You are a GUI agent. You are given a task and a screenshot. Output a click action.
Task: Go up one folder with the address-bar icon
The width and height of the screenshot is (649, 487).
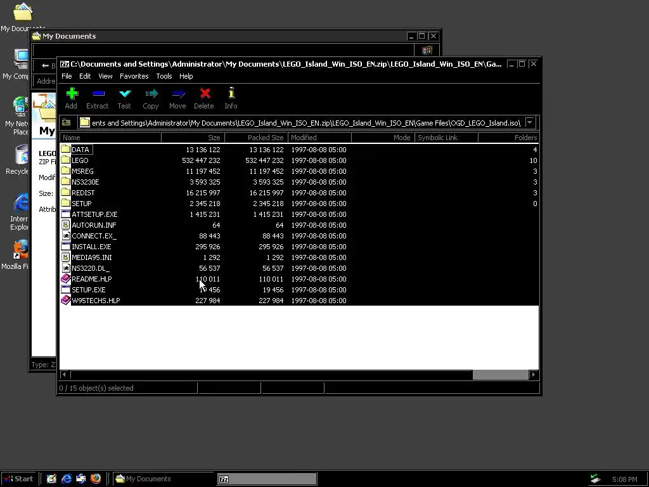(x=66, y=122)
